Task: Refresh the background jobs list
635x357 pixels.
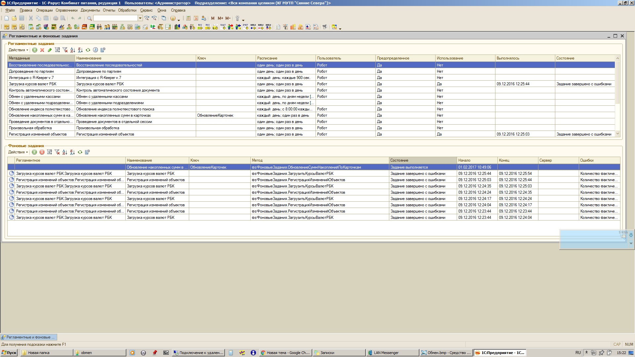Action: pyautogui.click(x=80, y=152)
